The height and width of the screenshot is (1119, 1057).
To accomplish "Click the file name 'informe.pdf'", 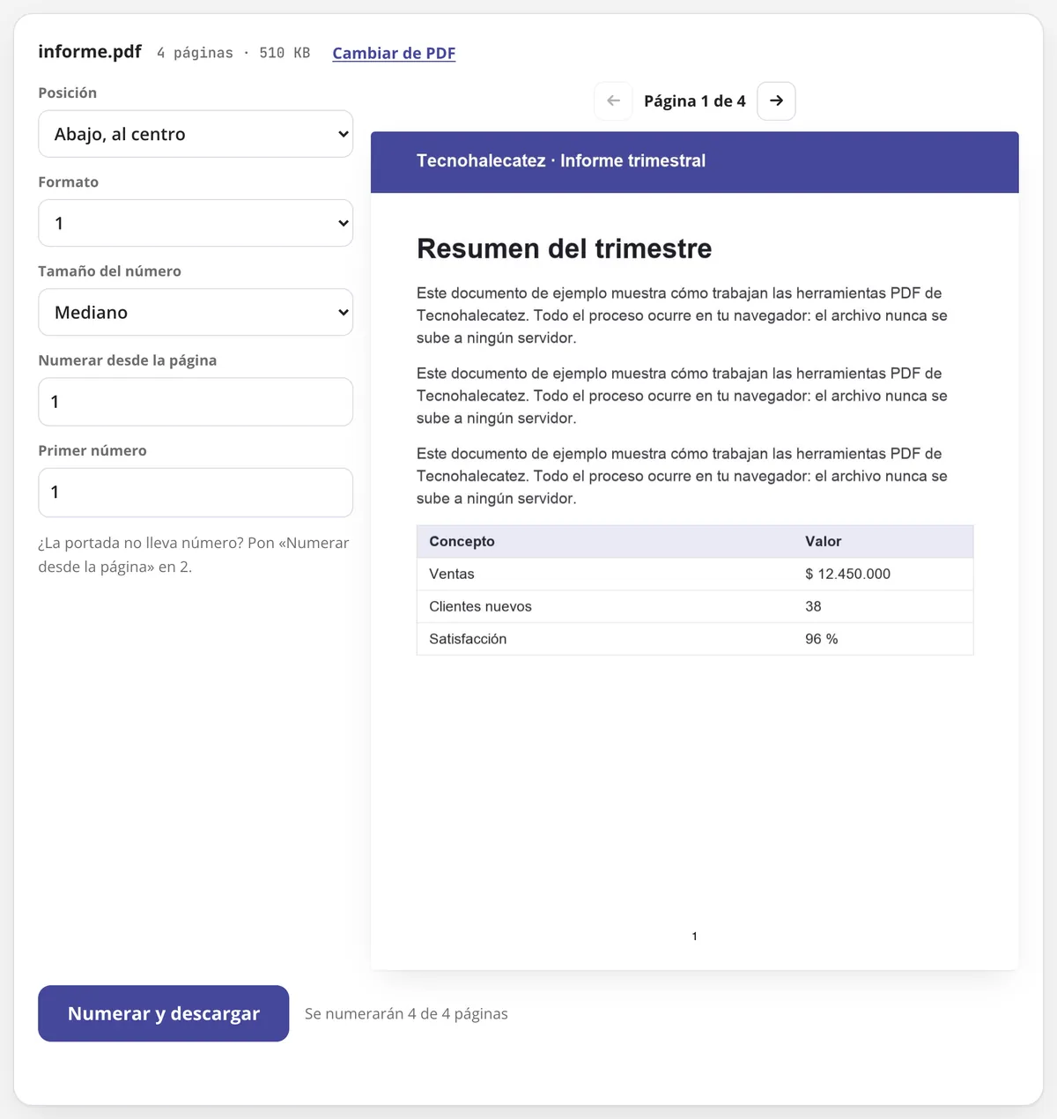I will (x=90, y=51).
